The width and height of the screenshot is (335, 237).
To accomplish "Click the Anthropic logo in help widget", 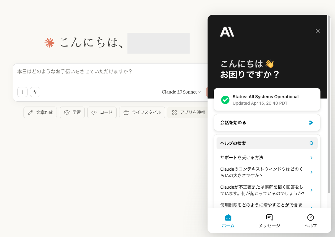I will tap(227, 32).
